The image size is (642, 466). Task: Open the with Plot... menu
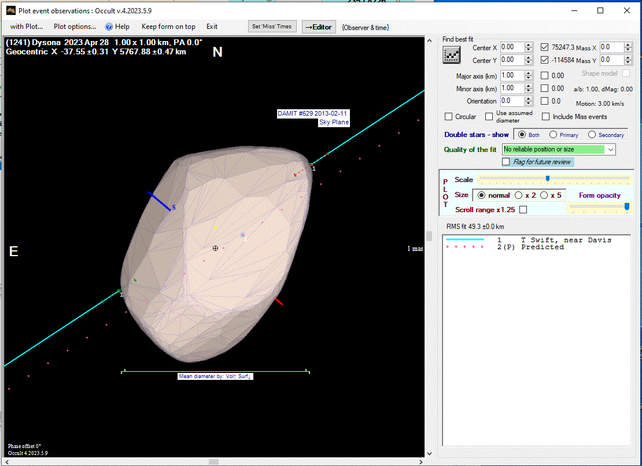[27, 27]
